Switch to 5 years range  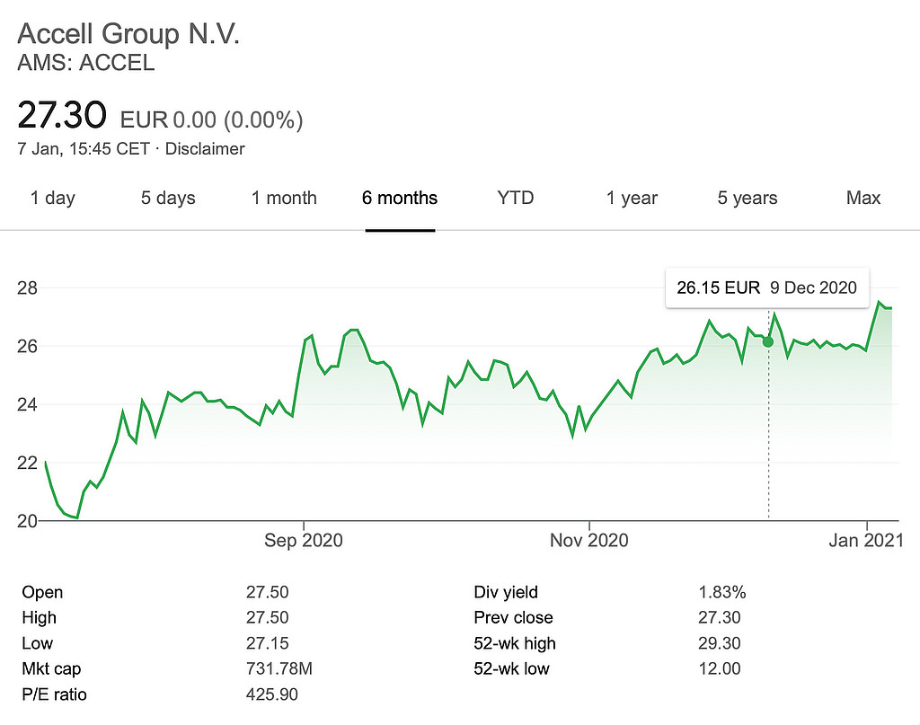(x=747, y=198)
